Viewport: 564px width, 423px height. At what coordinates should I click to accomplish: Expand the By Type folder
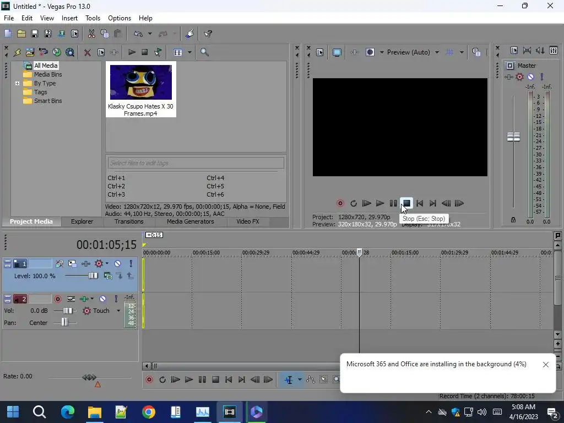17,84
